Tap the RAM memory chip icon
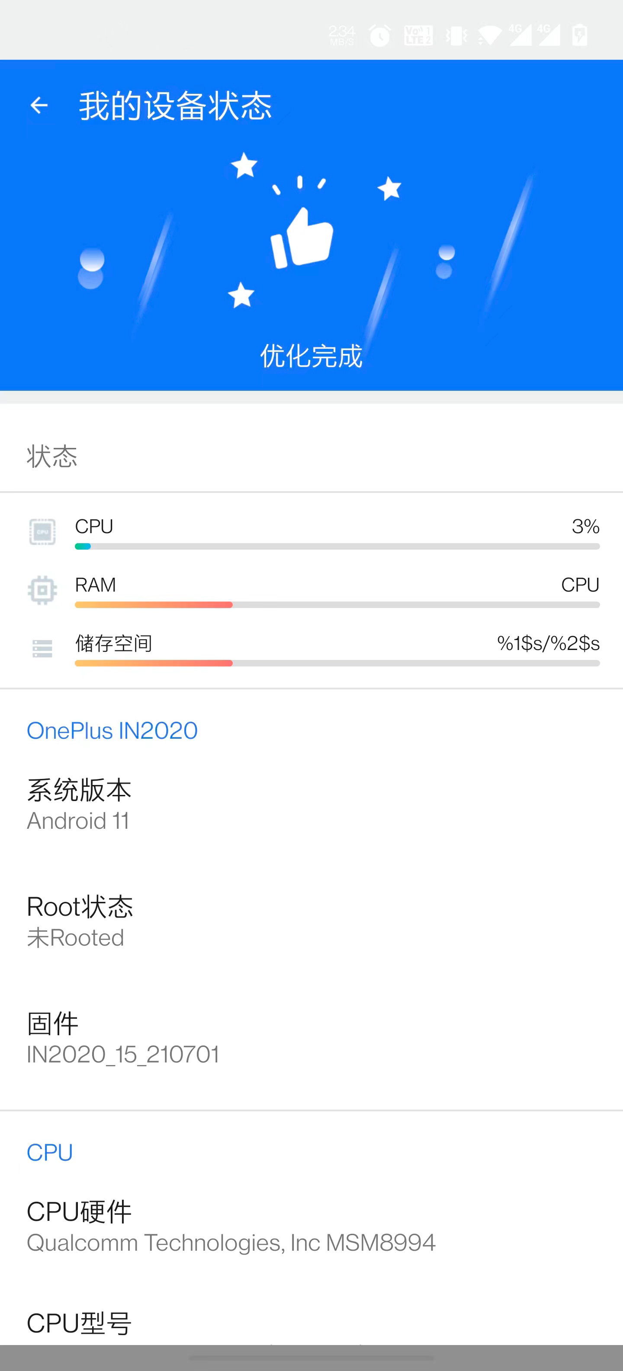The image size is (623, 1371). click(42, 590)
